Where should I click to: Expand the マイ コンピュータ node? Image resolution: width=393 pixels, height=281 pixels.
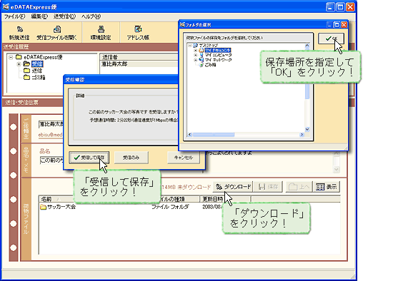(196, 55)
